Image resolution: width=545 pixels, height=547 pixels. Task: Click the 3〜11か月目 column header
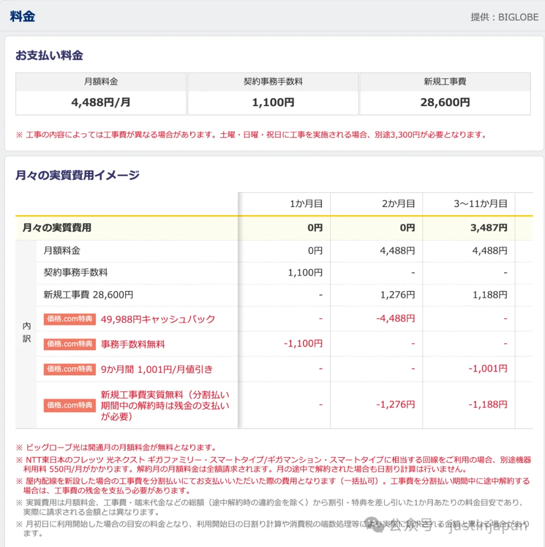480,204
